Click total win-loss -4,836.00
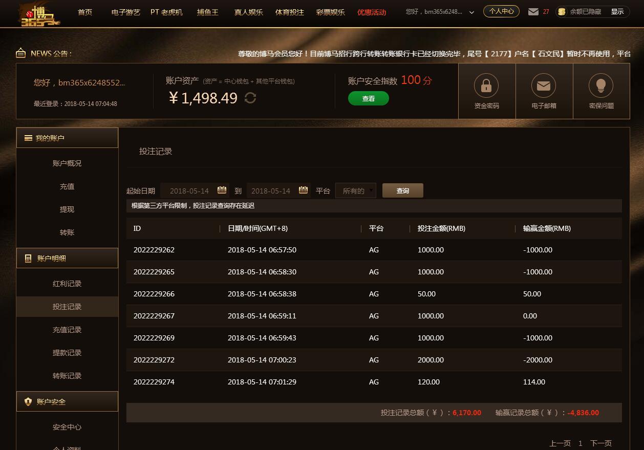This screenshot has height=450, width=644. pos(583,413)
